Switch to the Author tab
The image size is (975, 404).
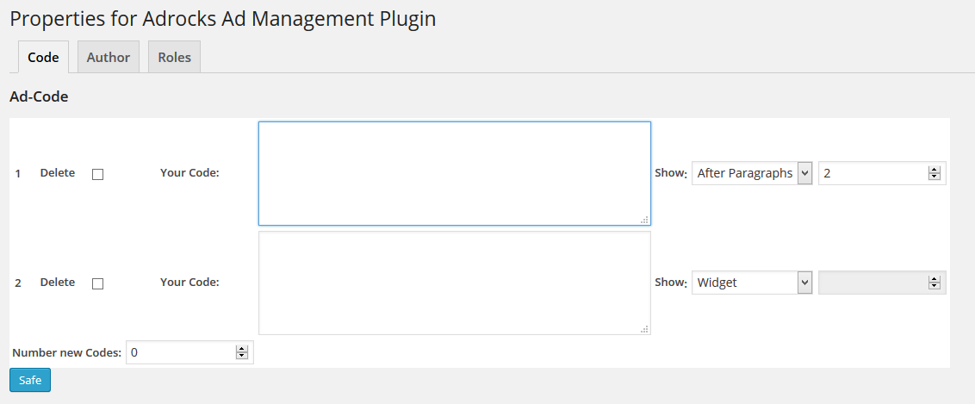(x=109, y=57)
